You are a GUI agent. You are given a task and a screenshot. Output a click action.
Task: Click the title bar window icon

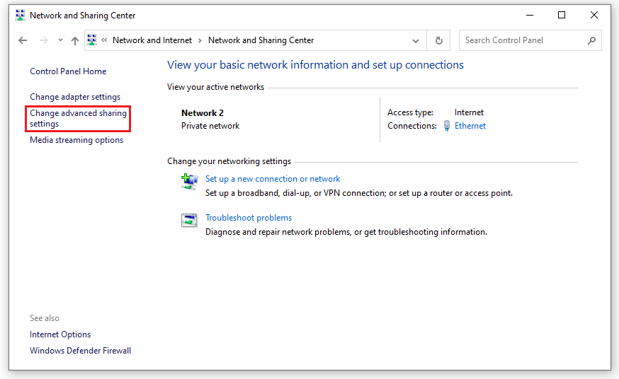tap(20, 15)
